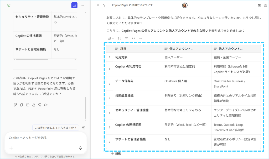Share the chat response
Image resolution: width=269 pixels, height=159 pixels.
(x=28, y=105)
